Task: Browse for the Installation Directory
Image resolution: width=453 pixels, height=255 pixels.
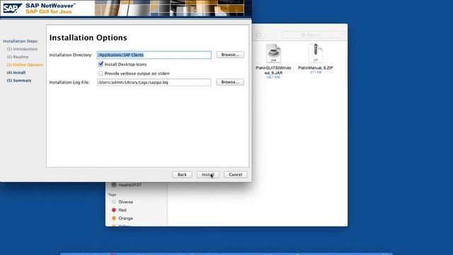Action: point(230,55)
